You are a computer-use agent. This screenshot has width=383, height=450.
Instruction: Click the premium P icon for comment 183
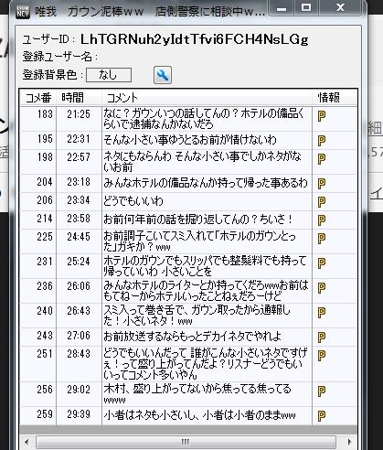(x=322, y=116)
